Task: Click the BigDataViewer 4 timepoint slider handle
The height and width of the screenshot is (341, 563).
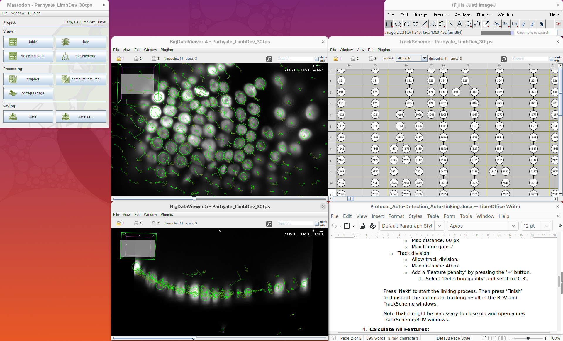Action: coord(194,199)
